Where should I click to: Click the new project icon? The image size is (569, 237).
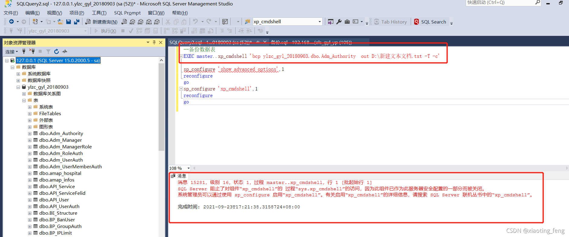click(35, 21)
